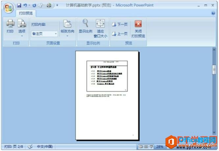The image size is (219, 151).
Task: Click 适应窗口大小 fit to window
Action: (x=100, y=29)
